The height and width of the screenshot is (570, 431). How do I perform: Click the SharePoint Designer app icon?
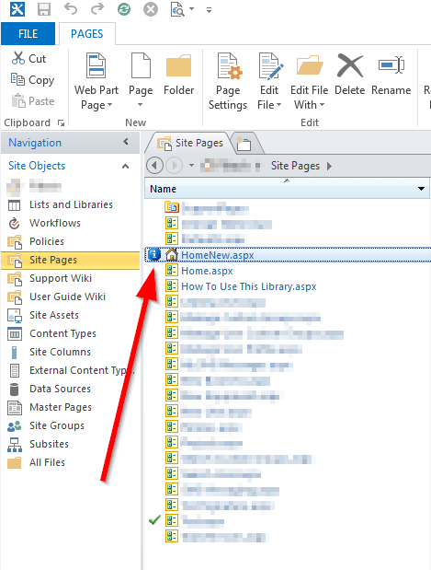[x=17, y=9]
